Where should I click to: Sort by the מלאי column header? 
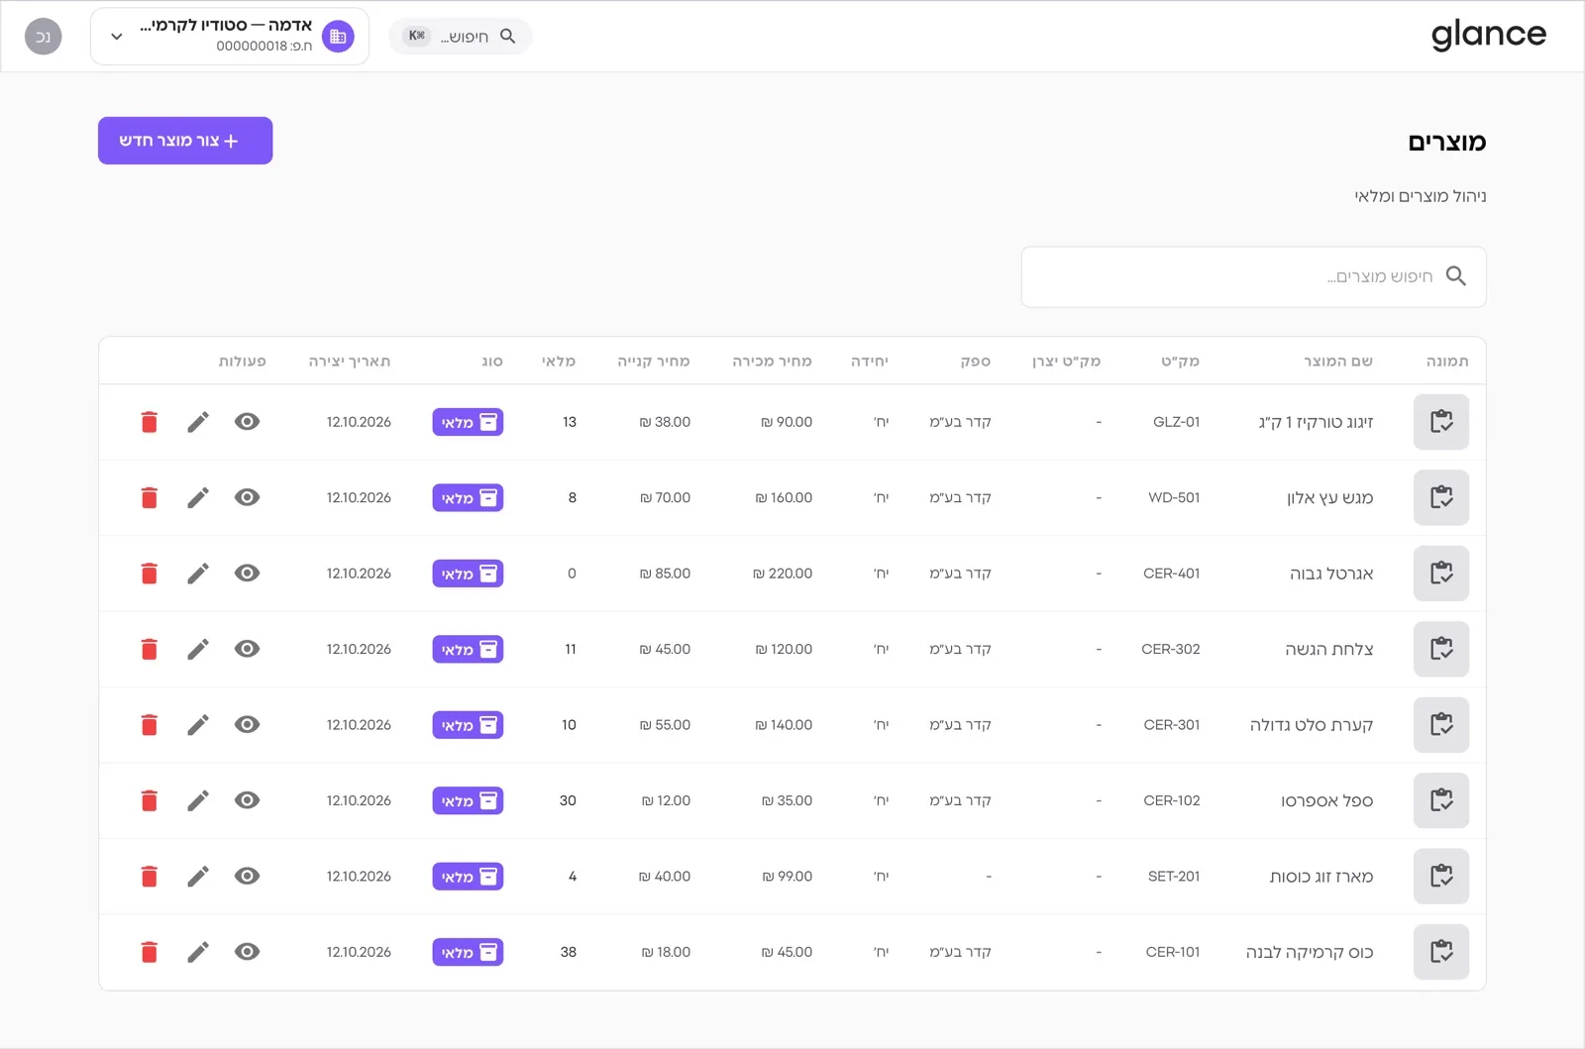tap(559, 362)
